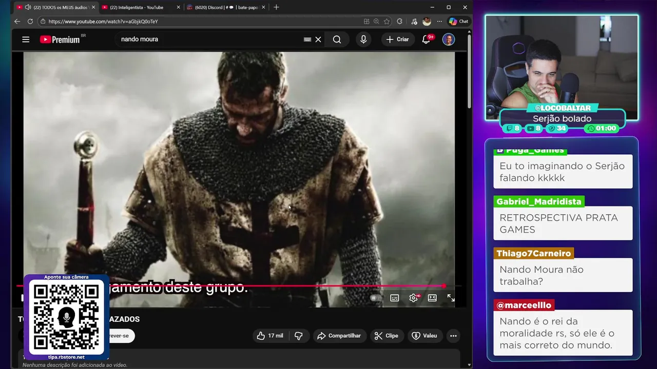
Task: Open the media control icon in browser toolbar
Action: 414,22
